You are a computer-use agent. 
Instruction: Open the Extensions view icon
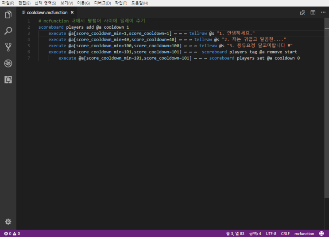8,79
